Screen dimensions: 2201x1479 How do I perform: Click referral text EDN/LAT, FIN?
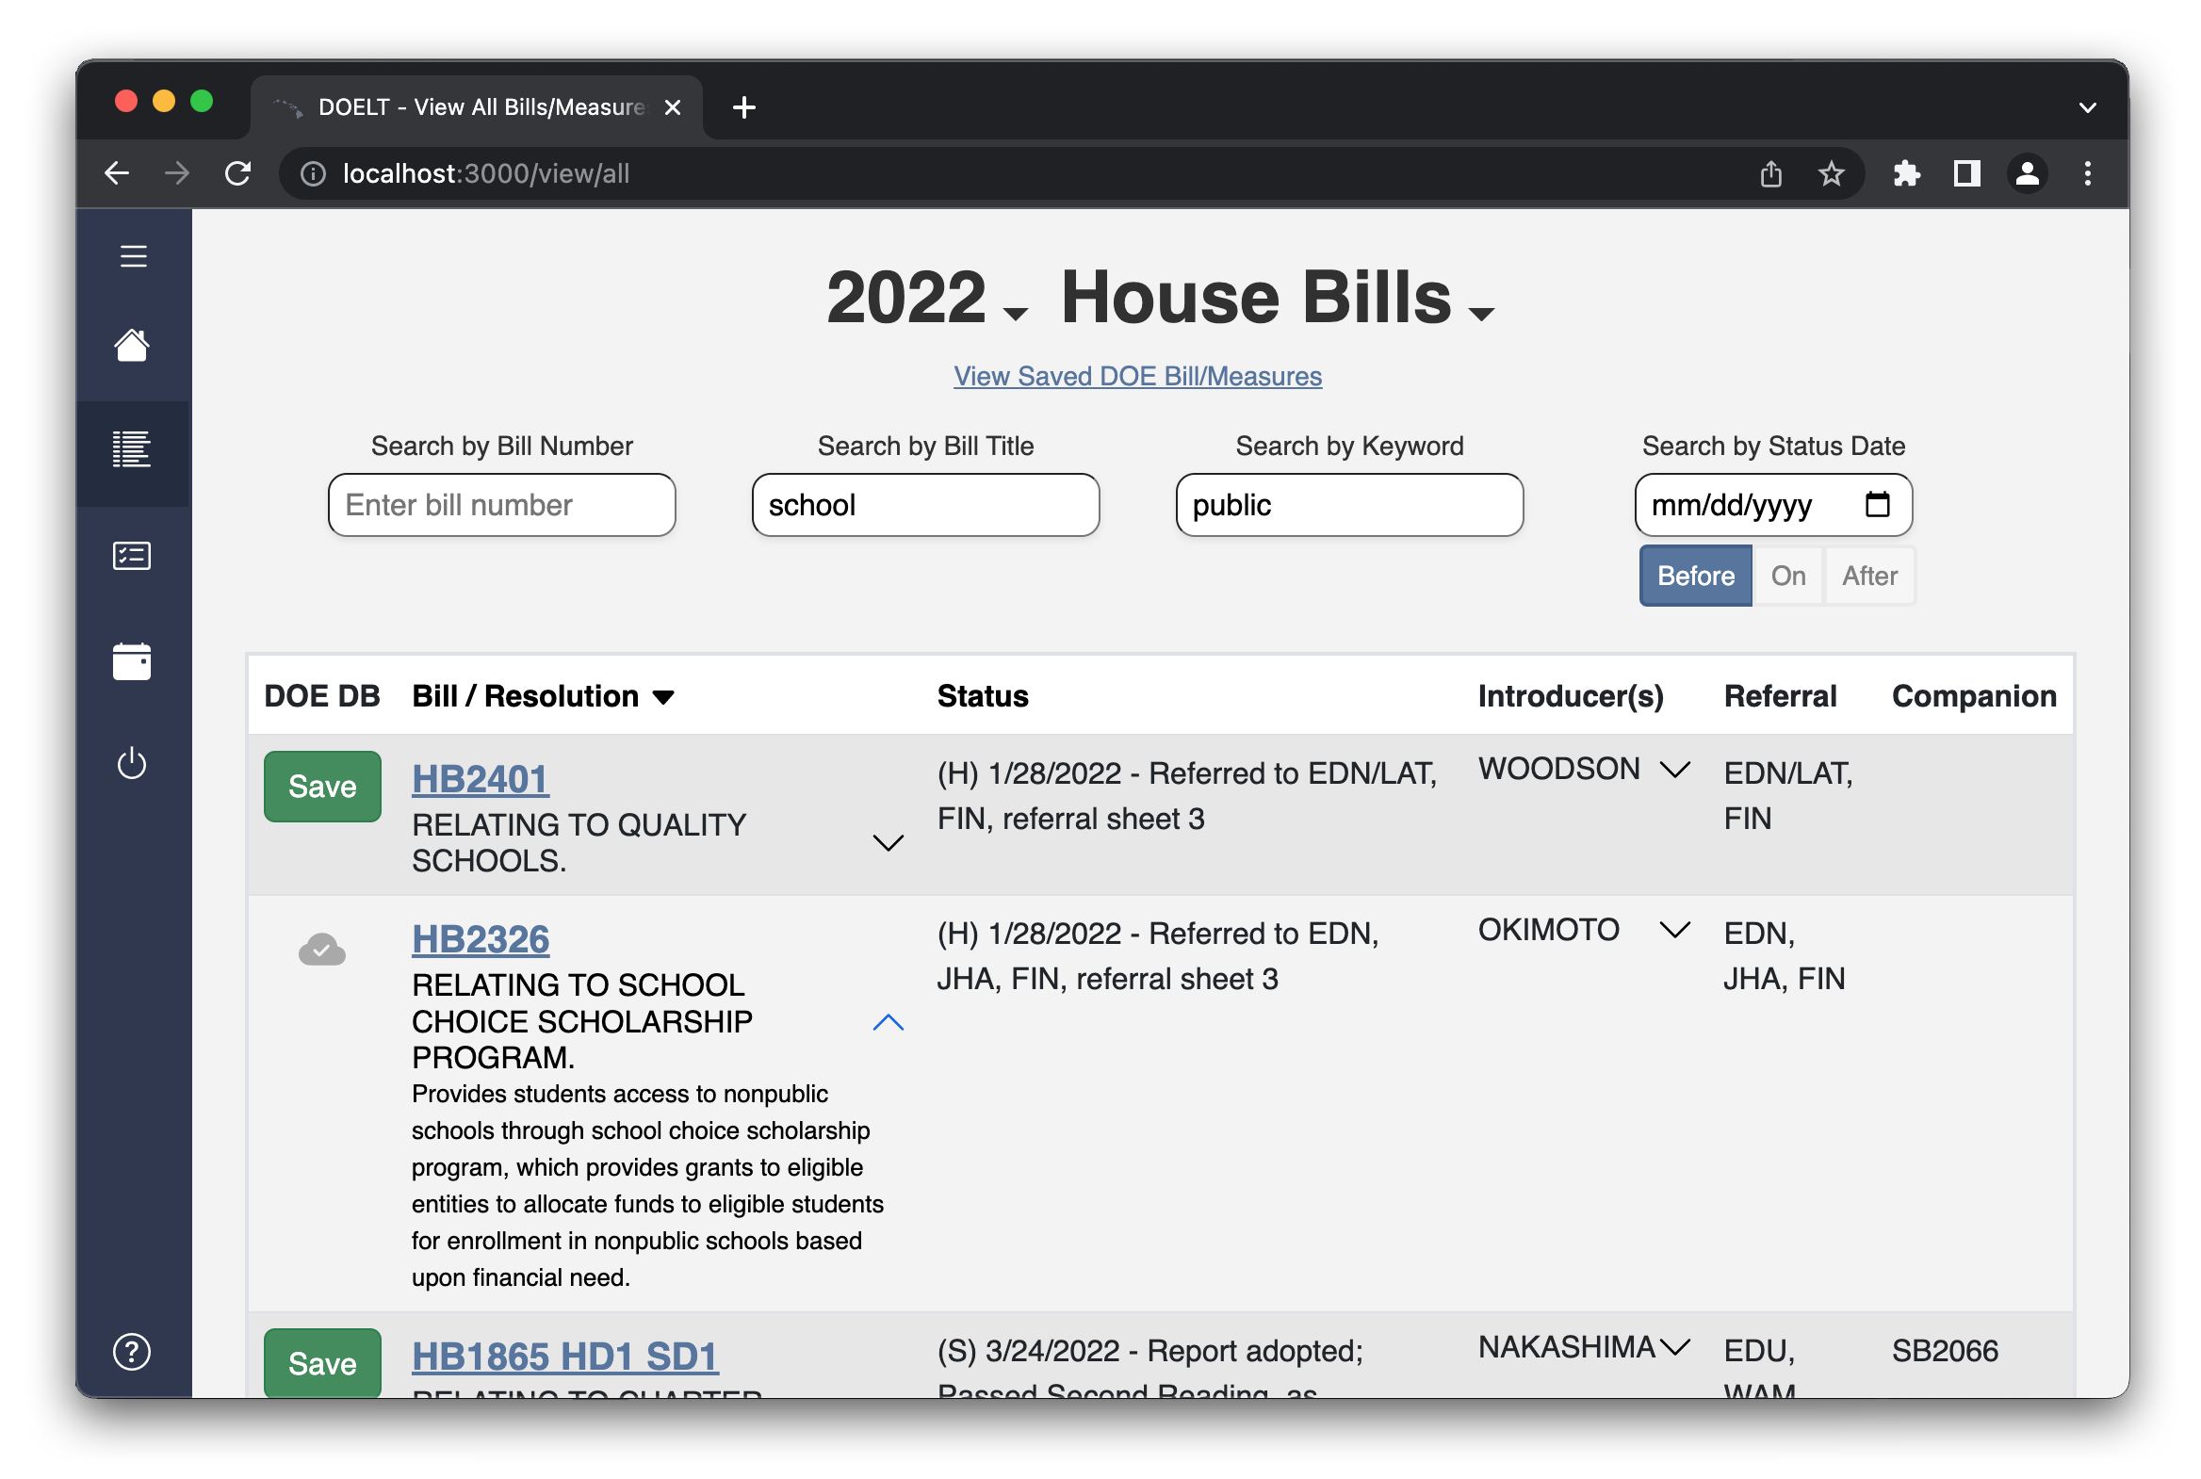pos(1788,795)
